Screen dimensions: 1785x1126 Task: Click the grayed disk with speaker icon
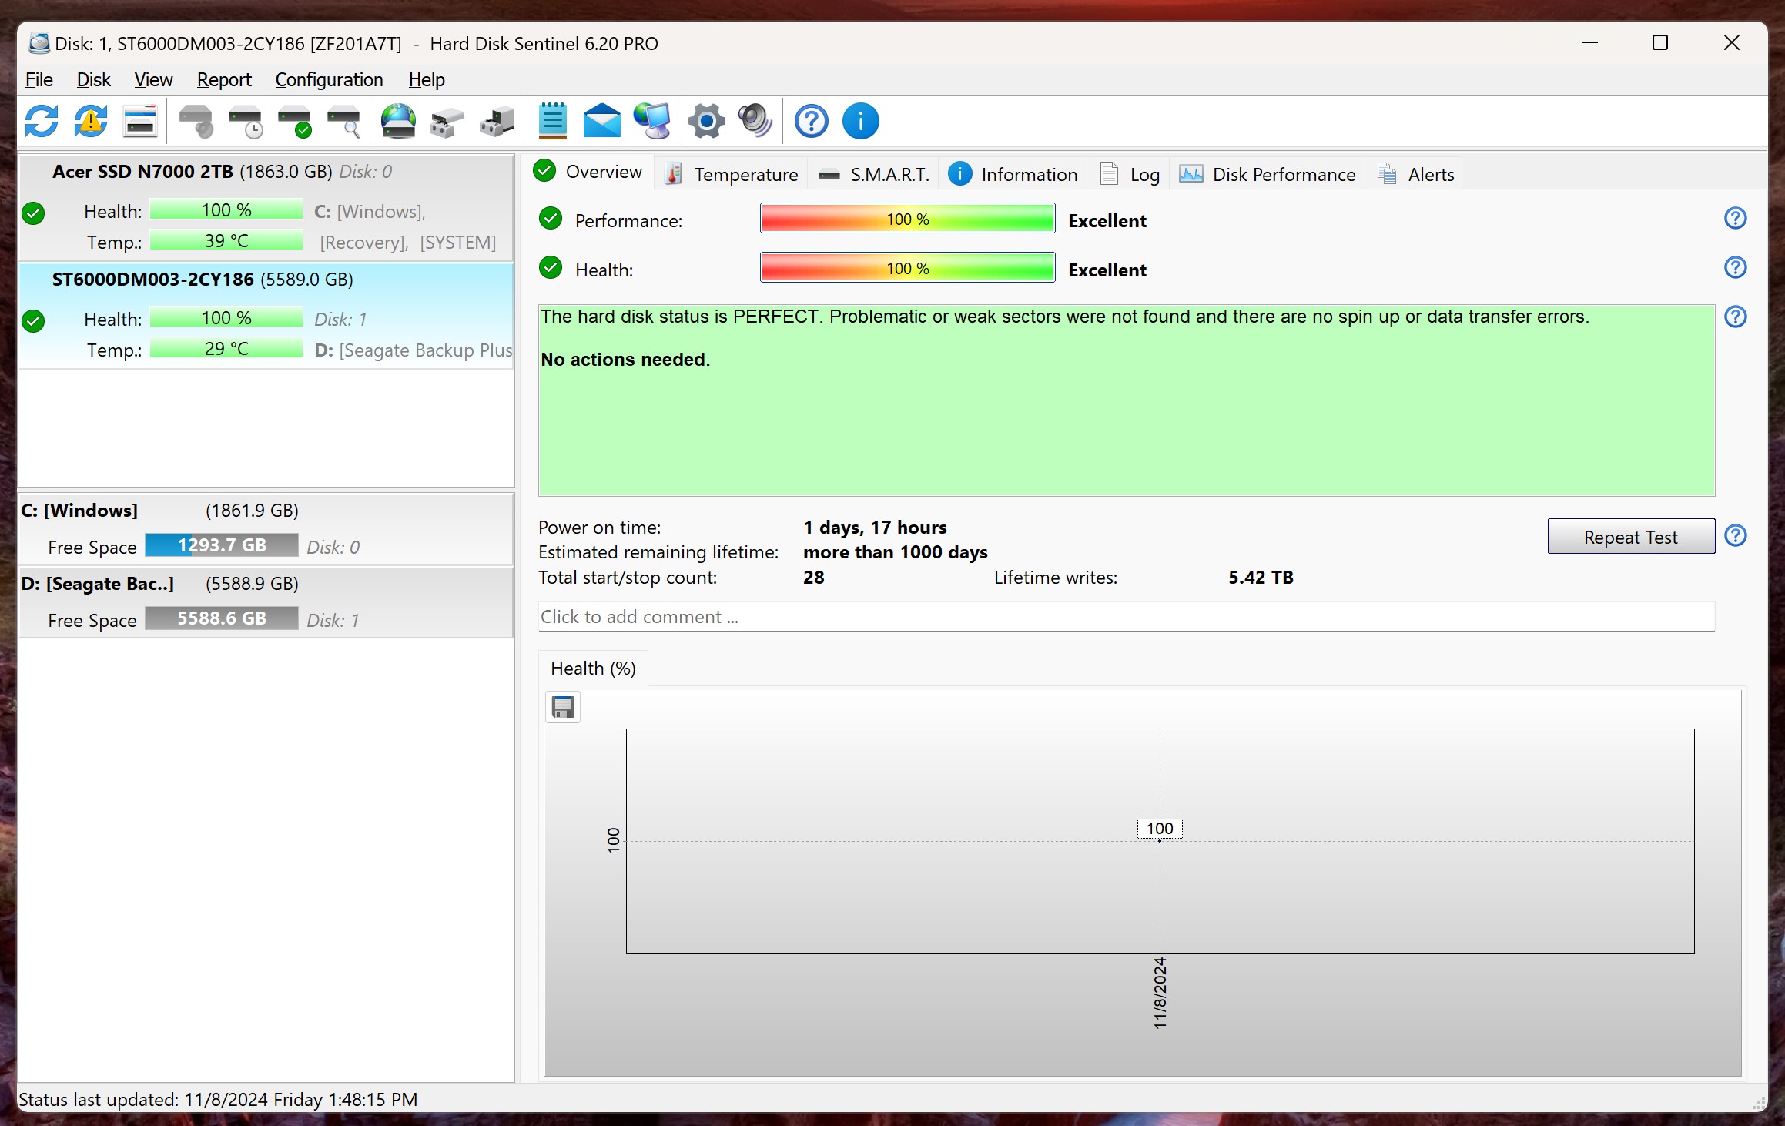point(196,121)
